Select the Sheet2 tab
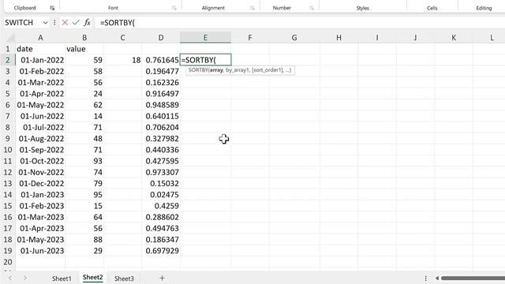505x284 pixels. click(93, 278)
